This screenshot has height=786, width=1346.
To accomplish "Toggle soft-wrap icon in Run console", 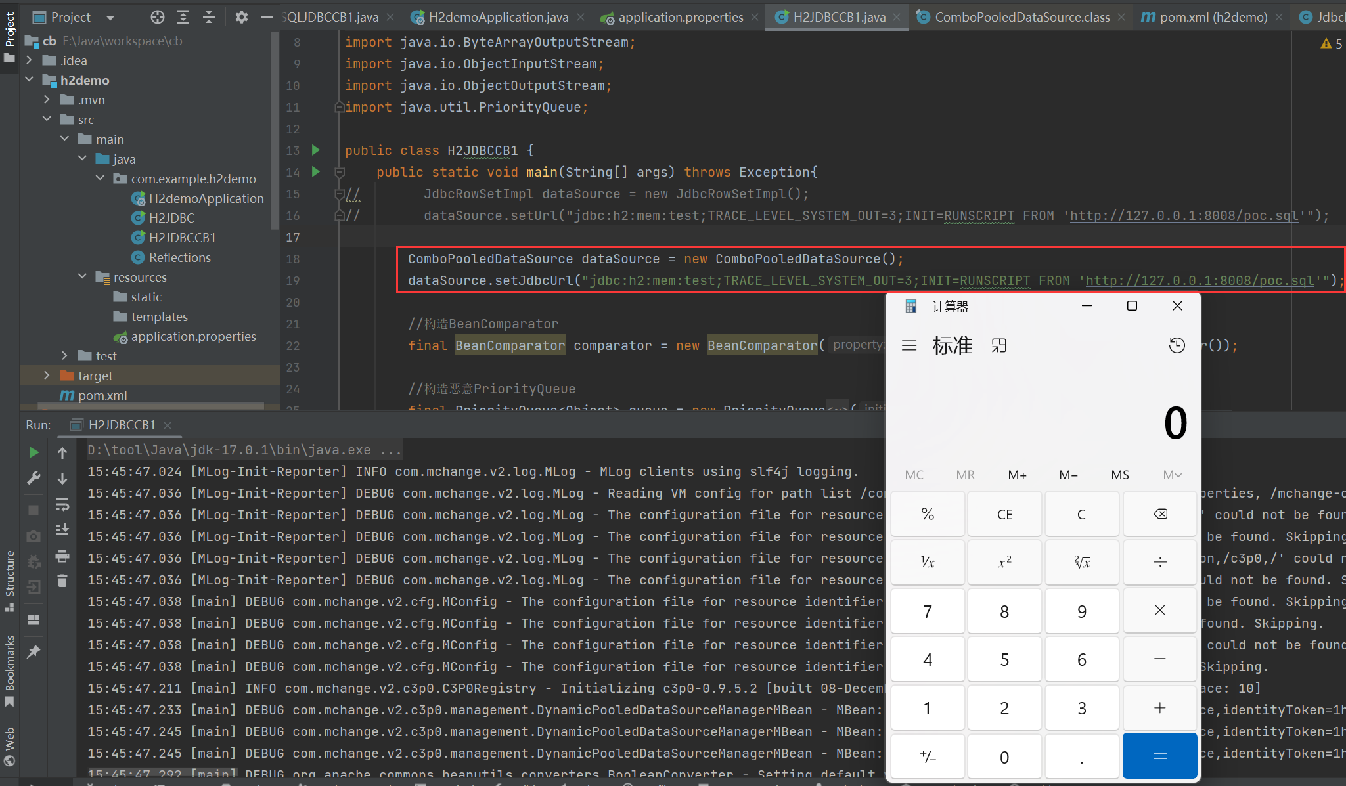I will pyautogui.click(x=62, y=505).
